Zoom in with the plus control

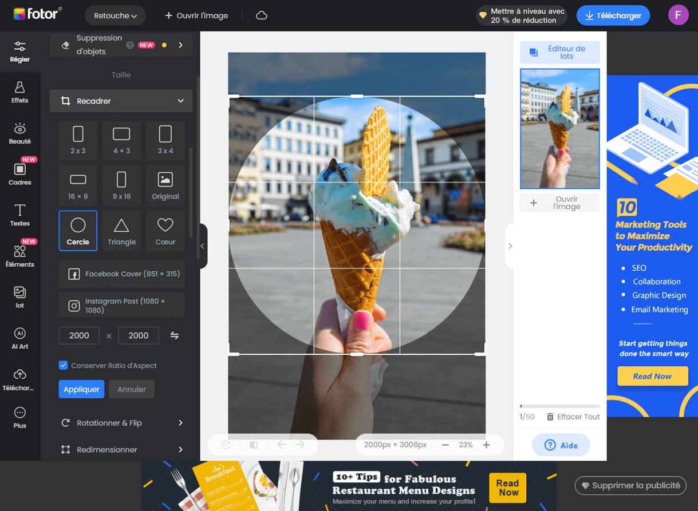(486, 445)
